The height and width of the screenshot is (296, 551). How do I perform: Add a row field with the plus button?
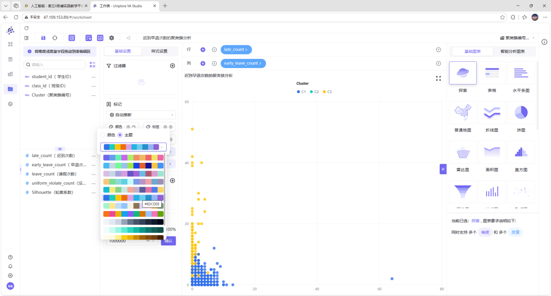[203, 50]
